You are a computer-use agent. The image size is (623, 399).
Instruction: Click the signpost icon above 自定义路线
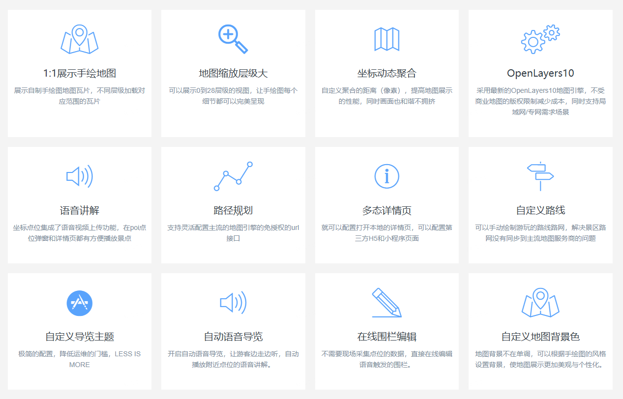(x=540, y=176)
